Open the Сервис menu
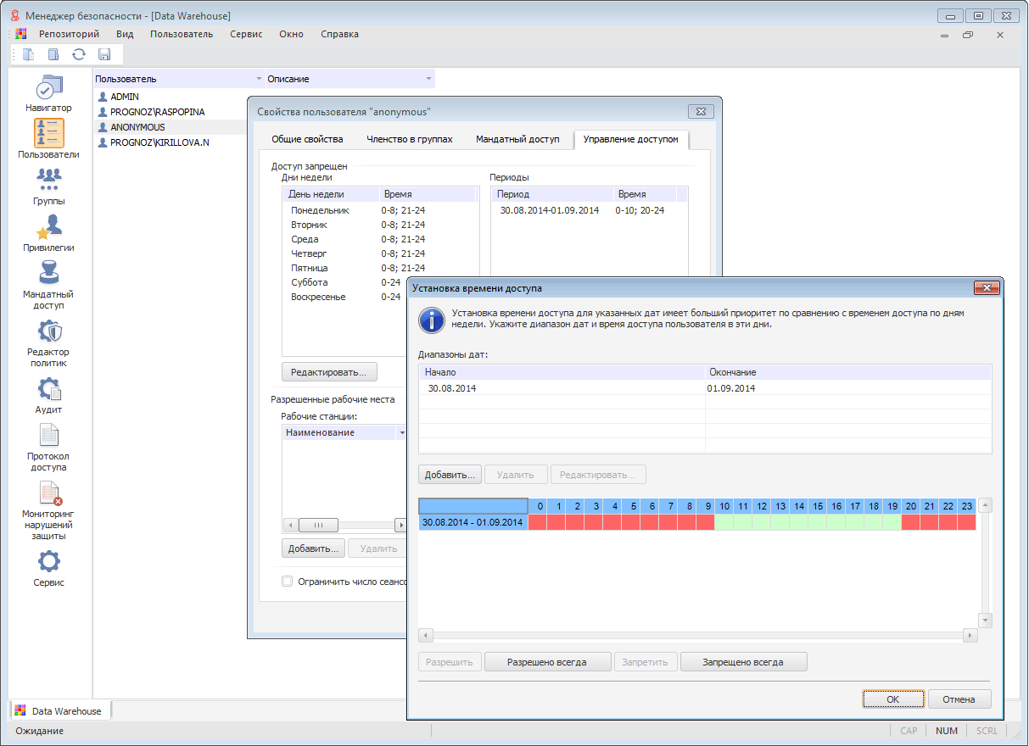The height and width of the screenshot is (746, 1029). click(x=246, y=34)
